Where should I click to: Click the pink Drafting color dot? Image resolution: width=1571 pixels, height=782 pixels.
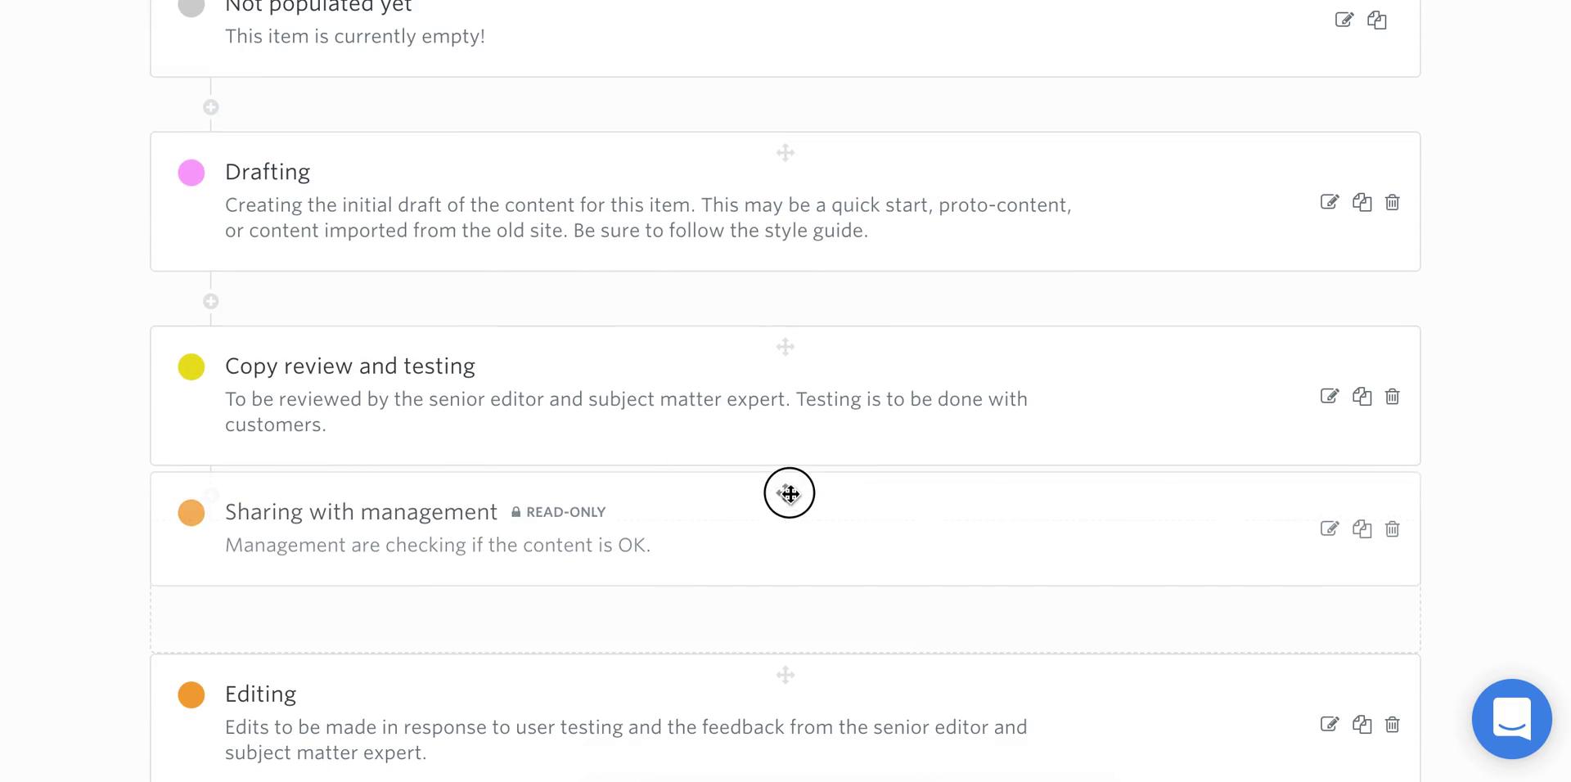(191, 173)
